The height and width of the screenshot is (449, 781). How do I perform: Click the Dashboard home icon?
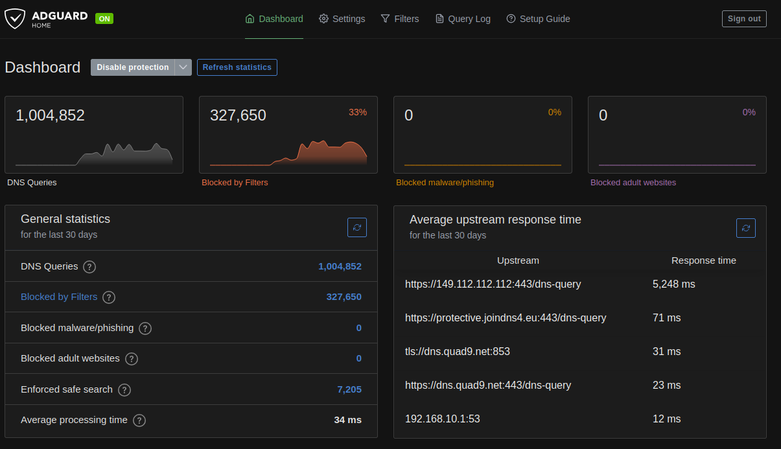(x=250, y=19)
